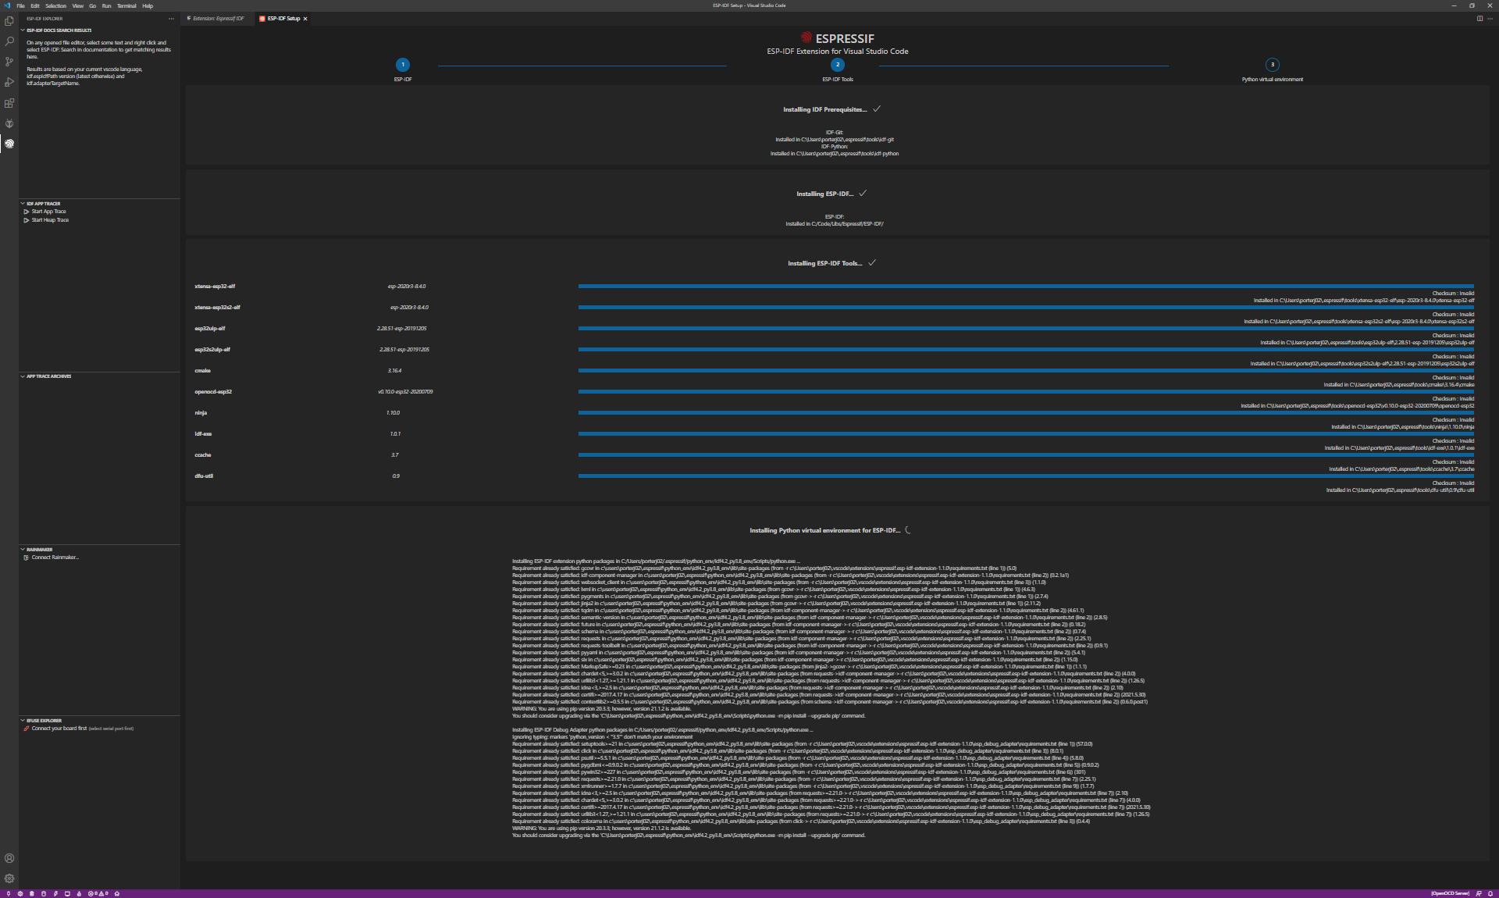This screenshot has height=898, width=1499.
Task: Open the Espressif ESP-IDF Explorer activity icon
Action: point(9,144)
